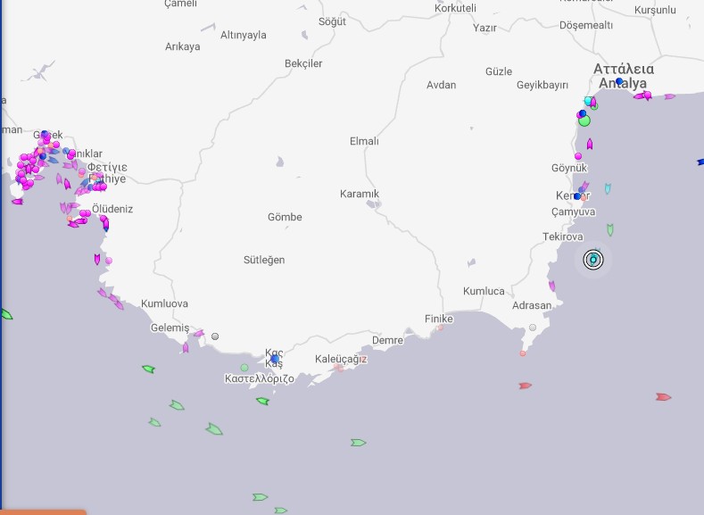Image resolution: width=704 pixels, height=515 pixels.
Task: Click the large green circle south of Antalya
Action: [584, 120]
